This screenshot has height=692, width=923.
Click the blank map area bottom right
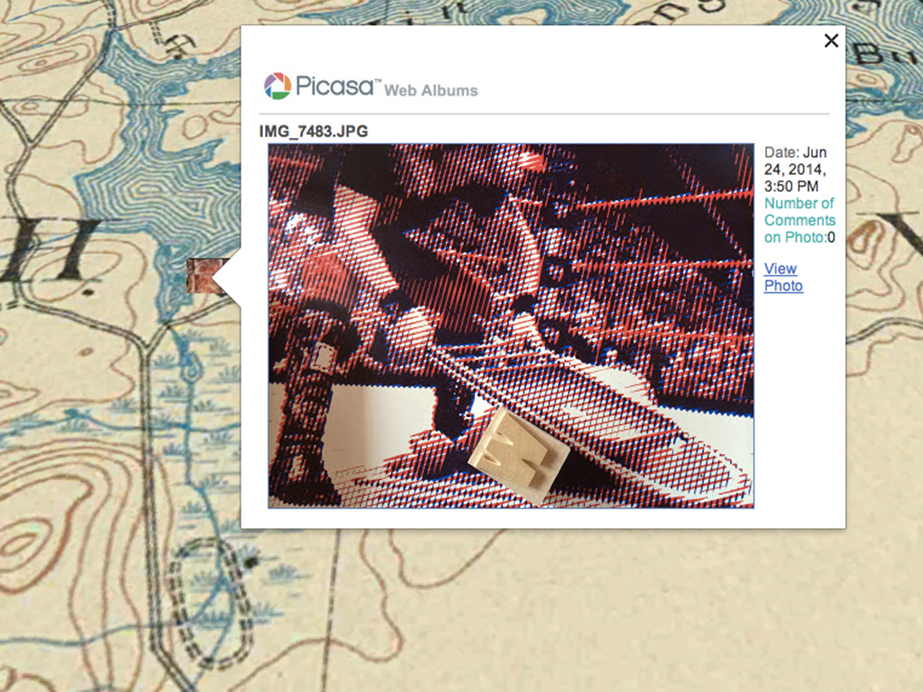pos(736,618)
